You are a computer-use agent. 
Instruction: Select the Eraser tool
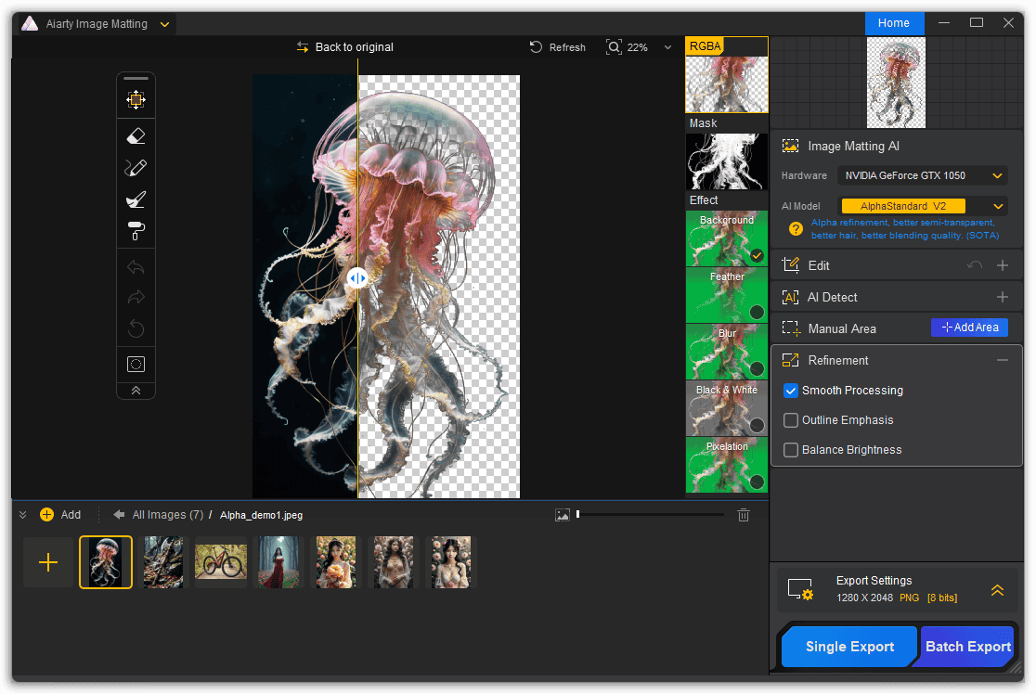click(136, 136)
